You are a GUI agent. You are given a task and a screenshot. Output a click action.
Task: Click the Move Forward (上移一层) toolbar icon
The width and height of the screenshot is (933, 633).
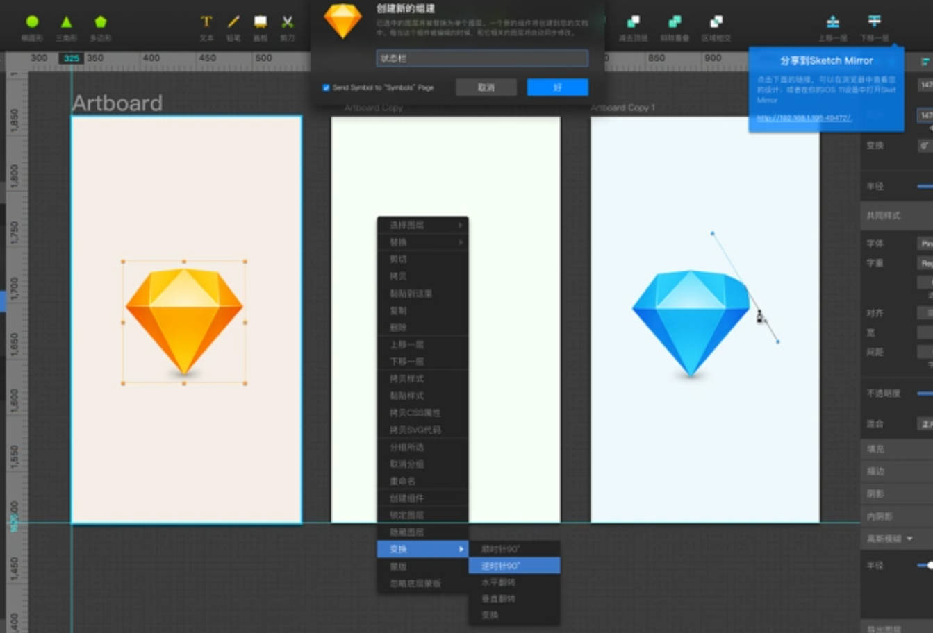832,23
